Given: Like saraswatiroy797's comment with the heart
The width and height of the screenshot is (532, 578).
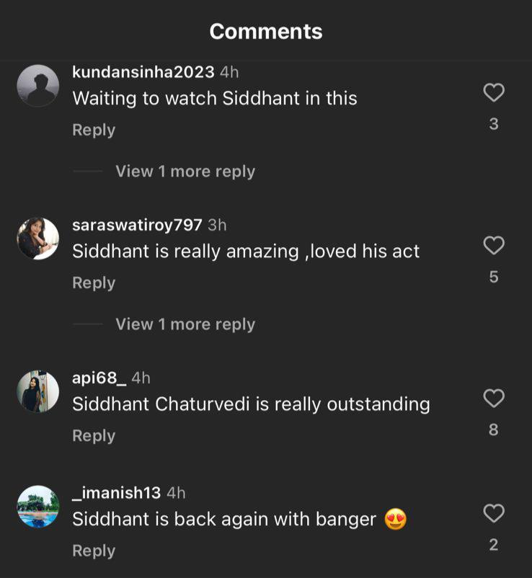Looking at the screenshot, I should point(493,246).
